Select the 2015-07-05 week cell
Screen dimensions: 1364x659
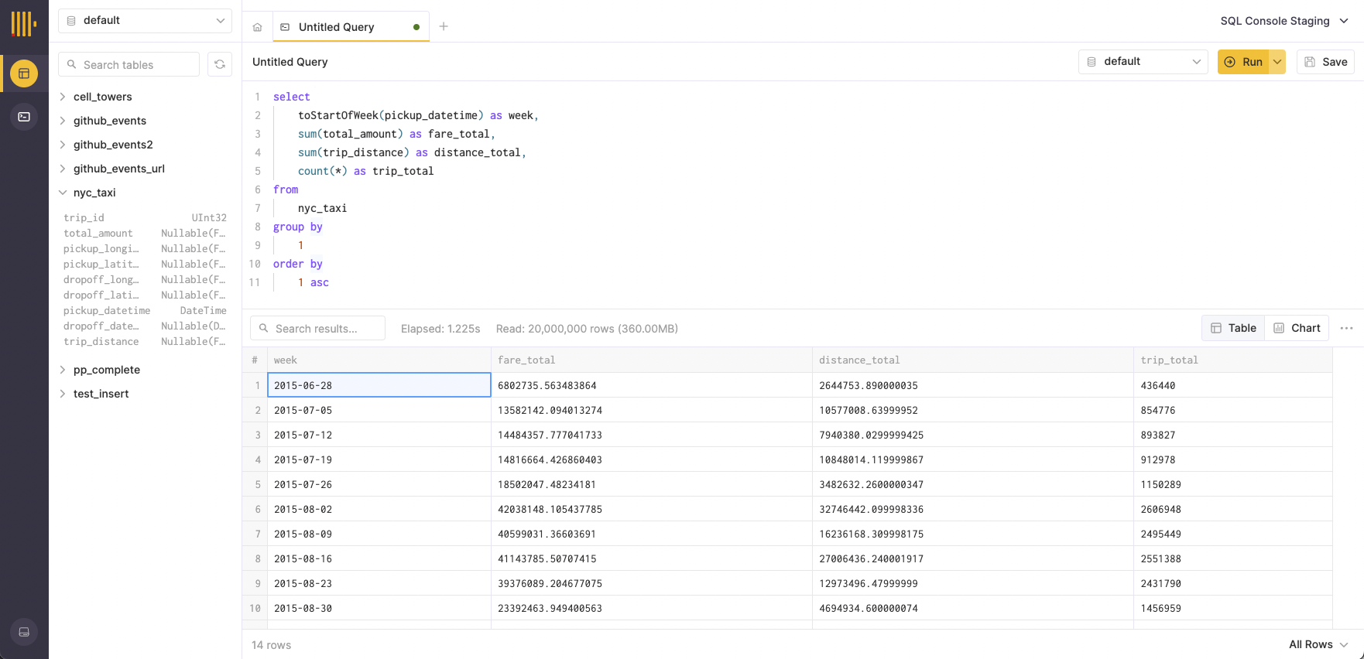379,410
